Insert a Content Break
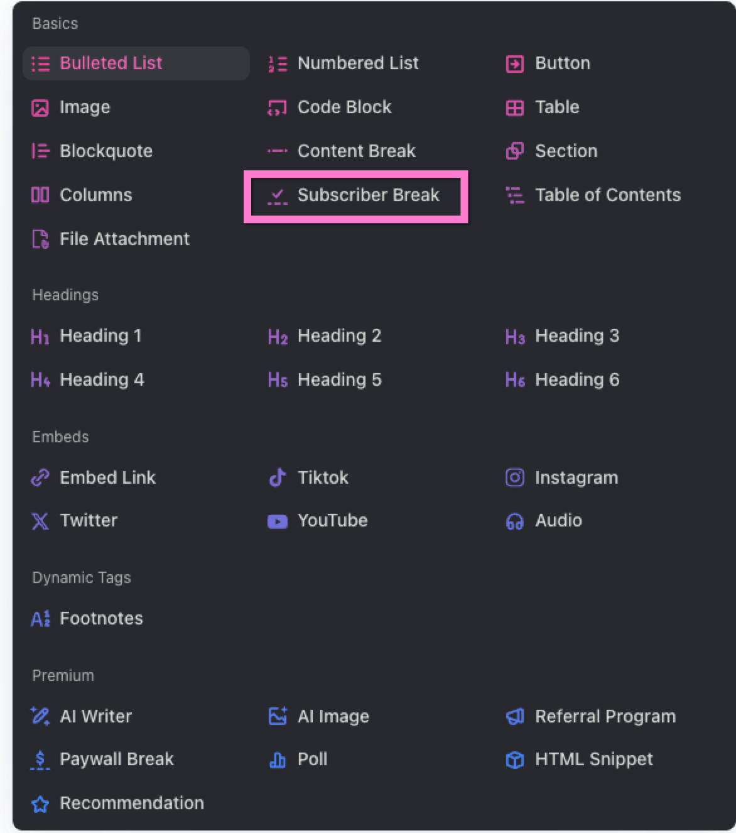Screen dimensions: 736x833 355,151
